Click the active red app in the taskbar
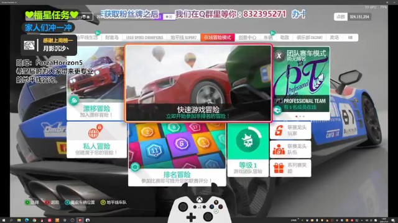Screen dimensions: 398x223 pyautogui.click(x=80, y=221)
